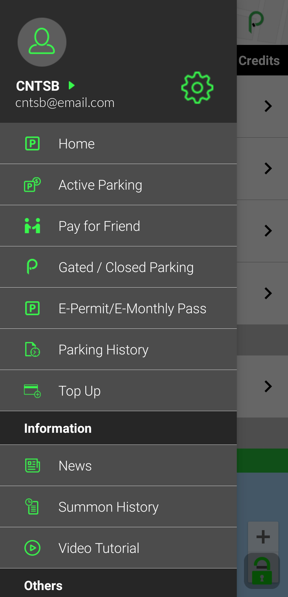Tap the profile avatar icon

pos(42,42)
